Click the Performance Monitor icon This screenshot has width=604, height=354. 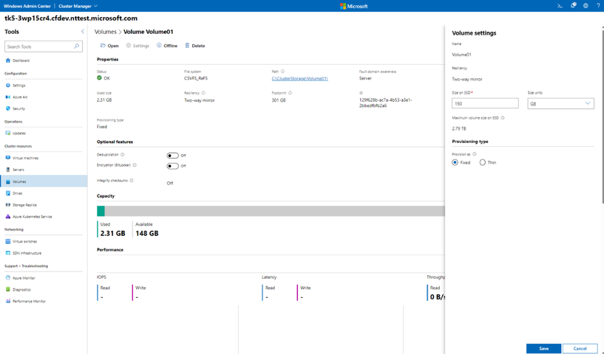(7, 302)
